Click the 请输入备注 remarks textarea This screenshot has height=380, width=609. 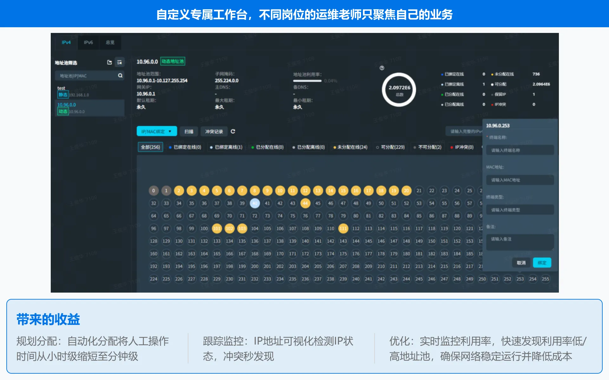520,242
